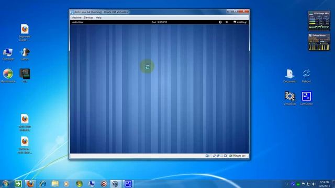Click the taskbar clock showing 9:59 PM
The image size is (335, 188).
(325, 184)
